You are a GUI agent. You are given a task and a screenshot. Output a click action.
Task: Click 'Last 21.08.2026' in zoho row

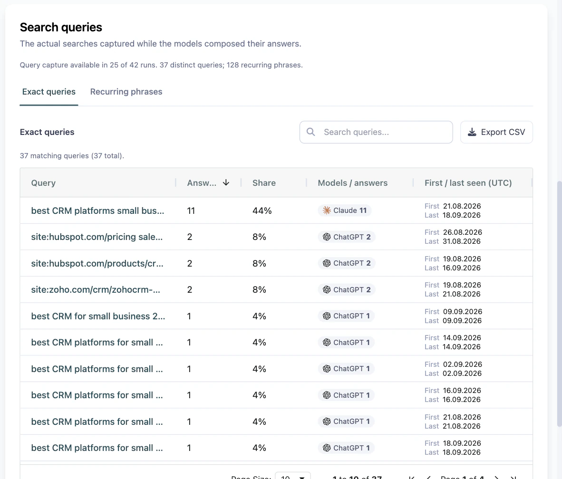coord(452,294)
